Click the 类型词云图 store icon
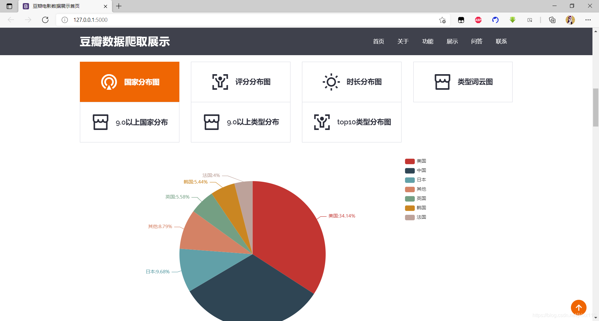This screenshot has width=599, height=321. tap(442, 82)
